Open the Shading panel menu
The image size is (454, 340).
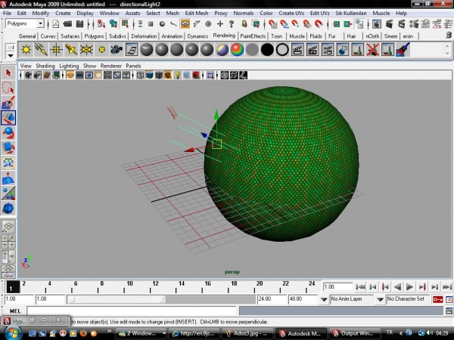coord(45,66)
